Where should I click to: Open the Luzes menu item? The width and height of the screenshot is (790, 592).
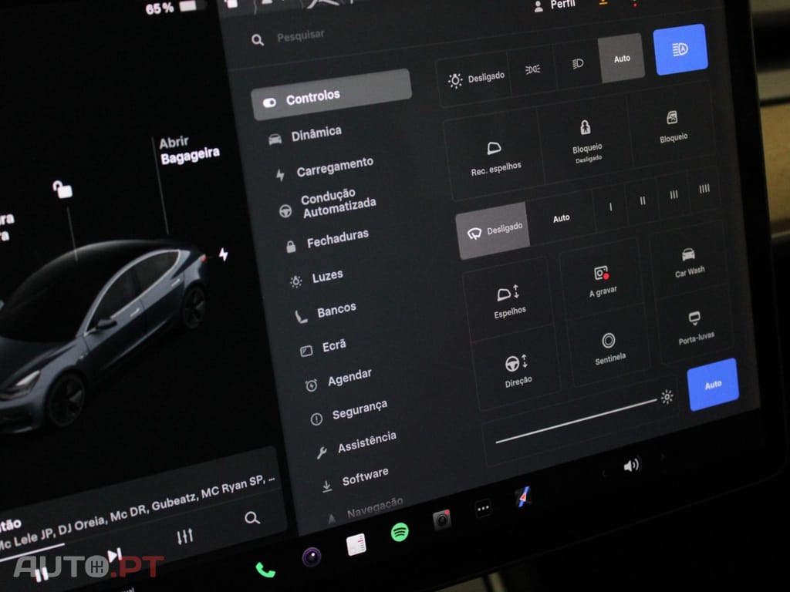(317, 277)
